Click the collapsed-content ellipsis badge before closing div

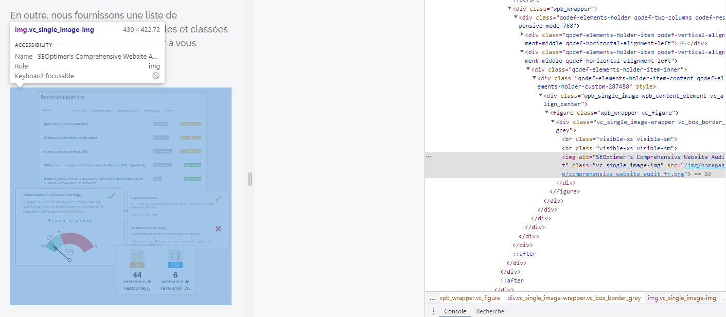pyautogui.click(x=682, y=44)
